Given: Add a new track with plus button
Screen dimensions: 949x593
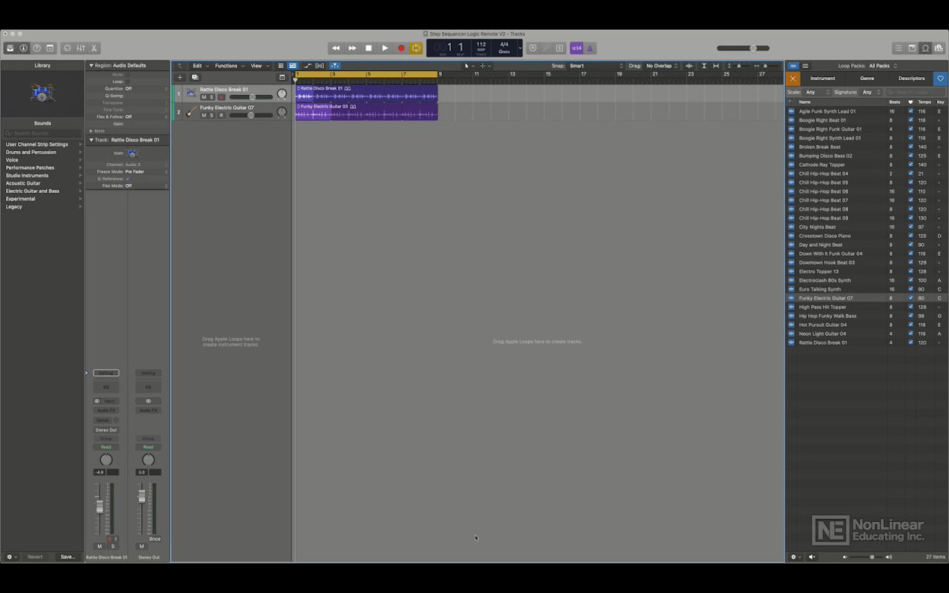Looking at the screenshot, I should pyautogui.click(x=179, y=77).
